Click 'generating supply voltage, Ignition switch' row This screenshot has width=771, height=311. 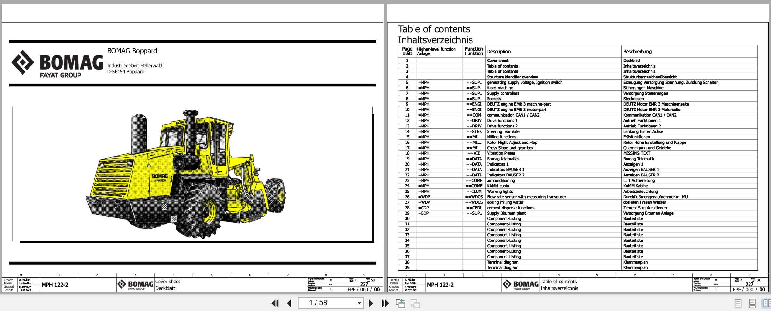click(x=525, y=82)
